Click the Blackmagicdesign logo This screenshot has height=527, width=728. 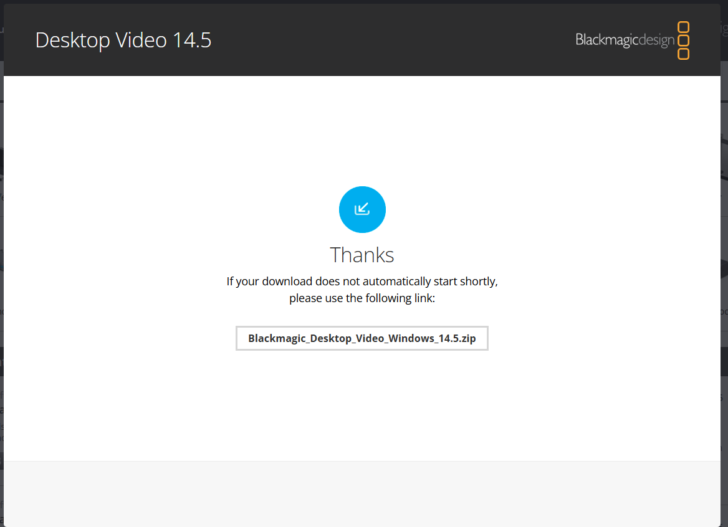pos(633,40)
